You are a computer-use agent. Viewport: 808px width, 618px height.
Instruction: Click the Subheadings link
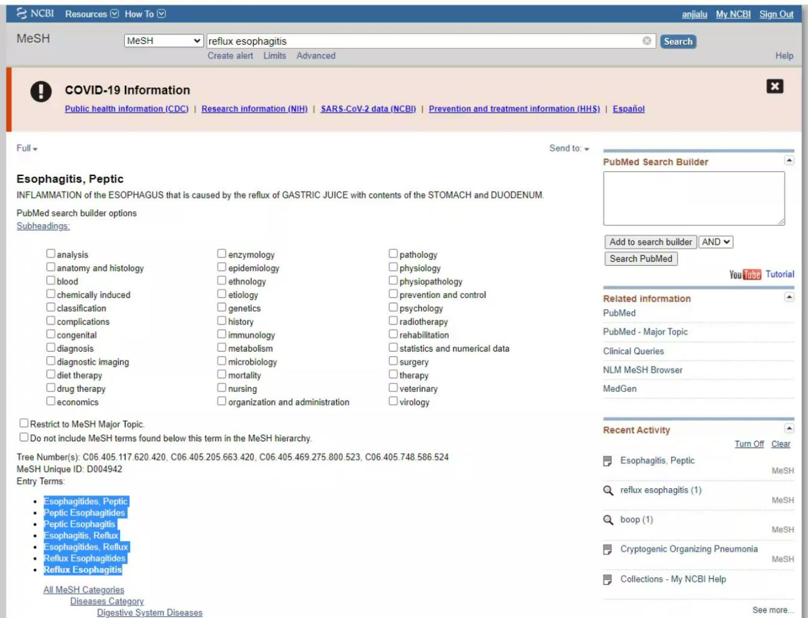[43, 226]
